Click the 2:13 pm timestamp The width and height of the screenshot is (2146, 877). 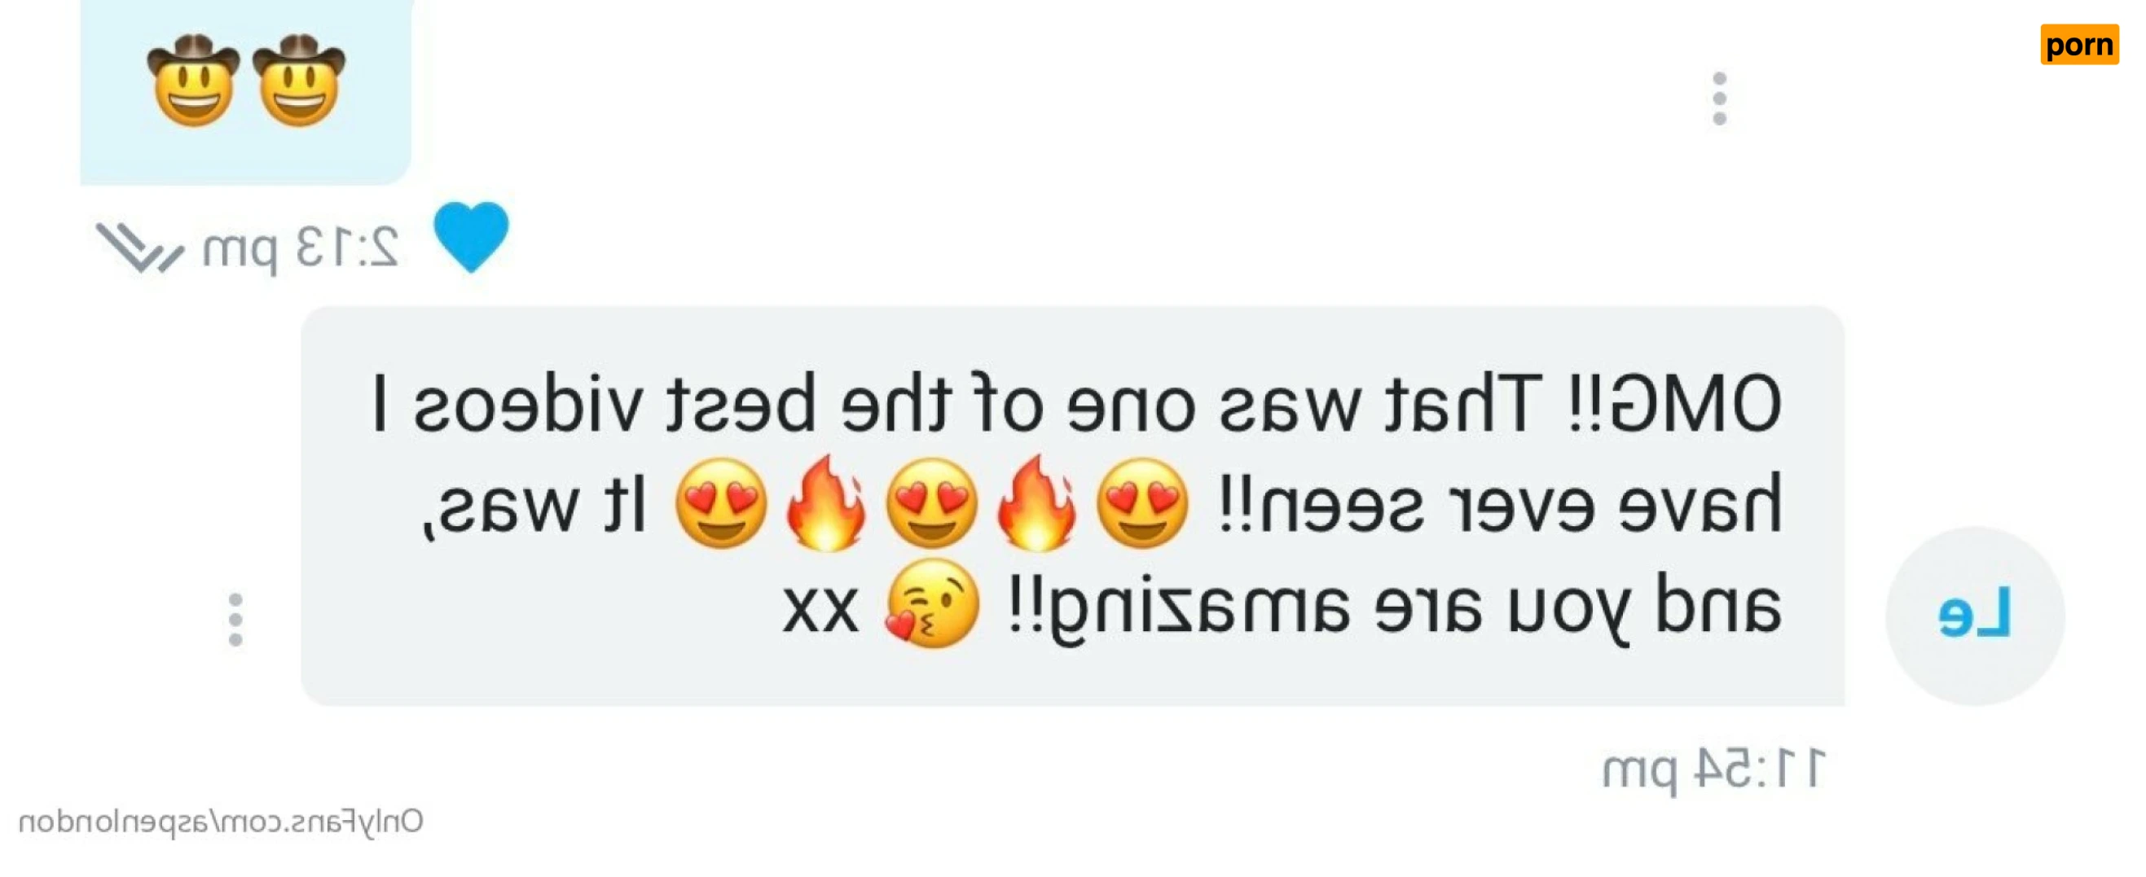click(x=301, y=248)
